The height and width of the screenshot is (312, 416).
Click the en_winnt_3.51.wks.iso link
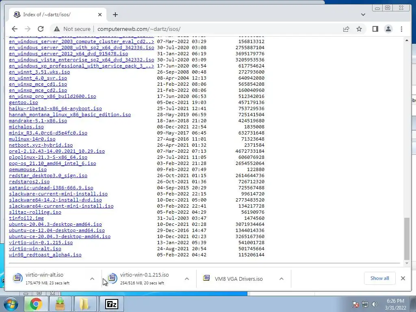[x=39, y=72]
